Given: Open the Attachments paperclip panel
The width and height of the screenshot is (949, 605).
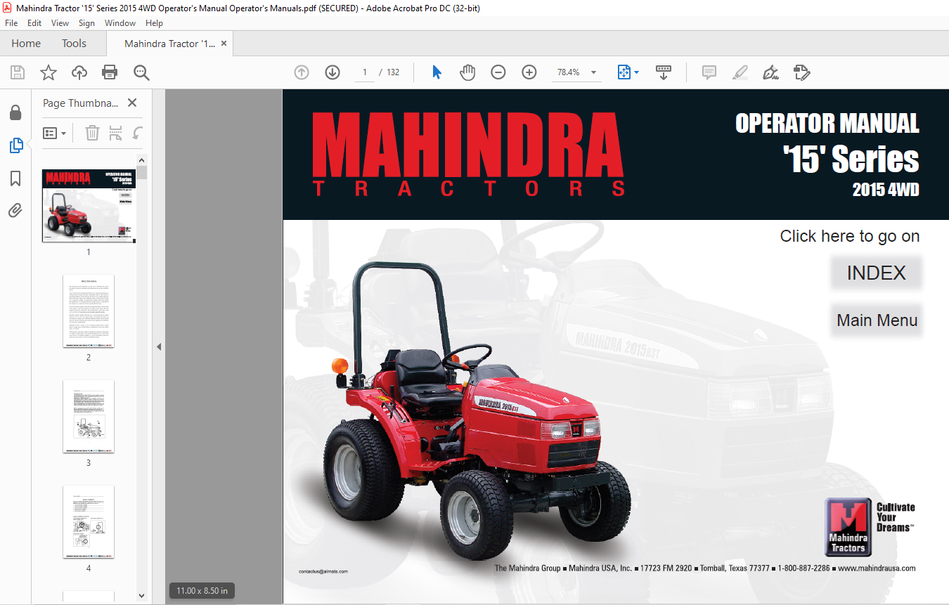Looking at the screenshot, I should click(15, 210).
